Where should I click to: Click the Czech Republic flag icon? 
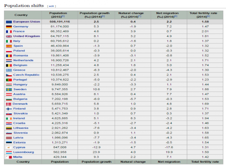9,75
